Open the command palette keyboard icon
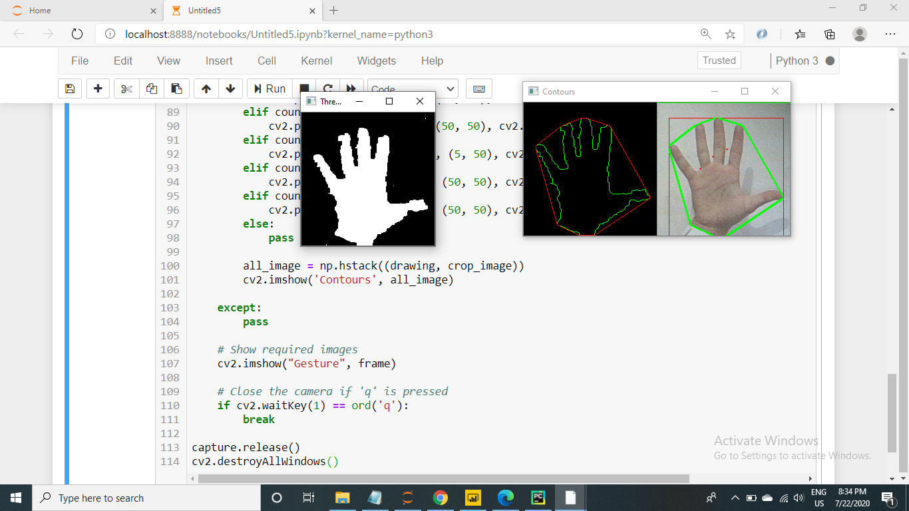The image size is (909, 511). 478,88
